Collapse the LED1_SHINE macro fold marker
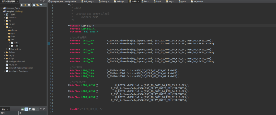 69,85
